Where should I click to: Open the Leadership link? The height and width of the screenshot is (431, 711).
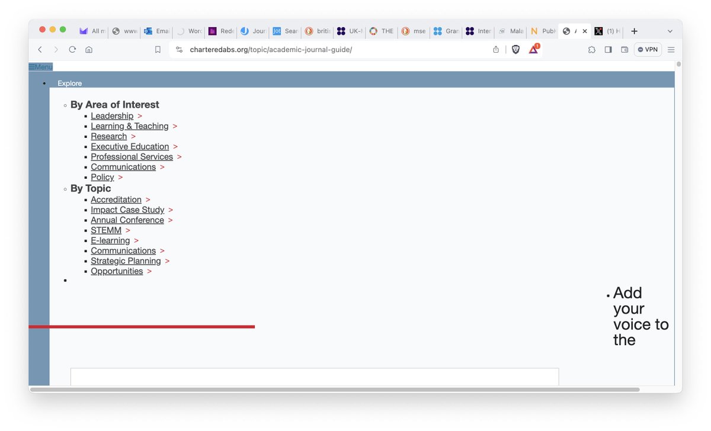[112, 116]
